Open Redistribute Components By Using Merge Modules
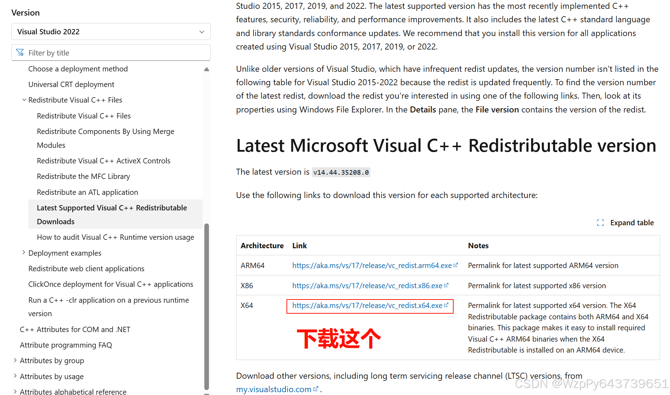The width and height of the screenshot is (670, 395). [106, 138]
